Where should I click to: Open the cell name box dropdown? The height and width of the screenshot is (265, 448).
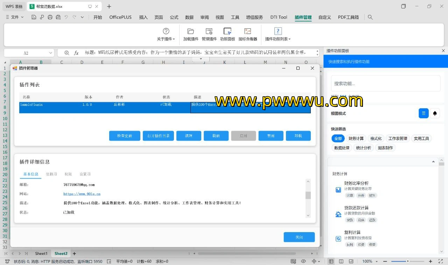tap(51, 53)
